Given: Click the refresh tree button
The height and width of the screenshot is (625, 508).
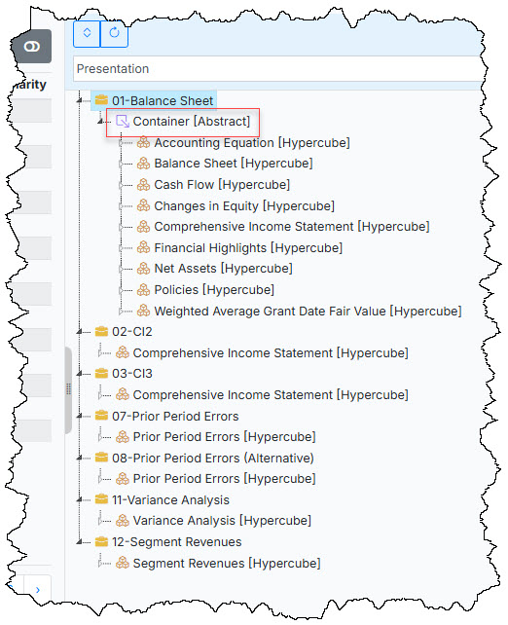Looking at the screenshot, I should [x=115, y=33].
